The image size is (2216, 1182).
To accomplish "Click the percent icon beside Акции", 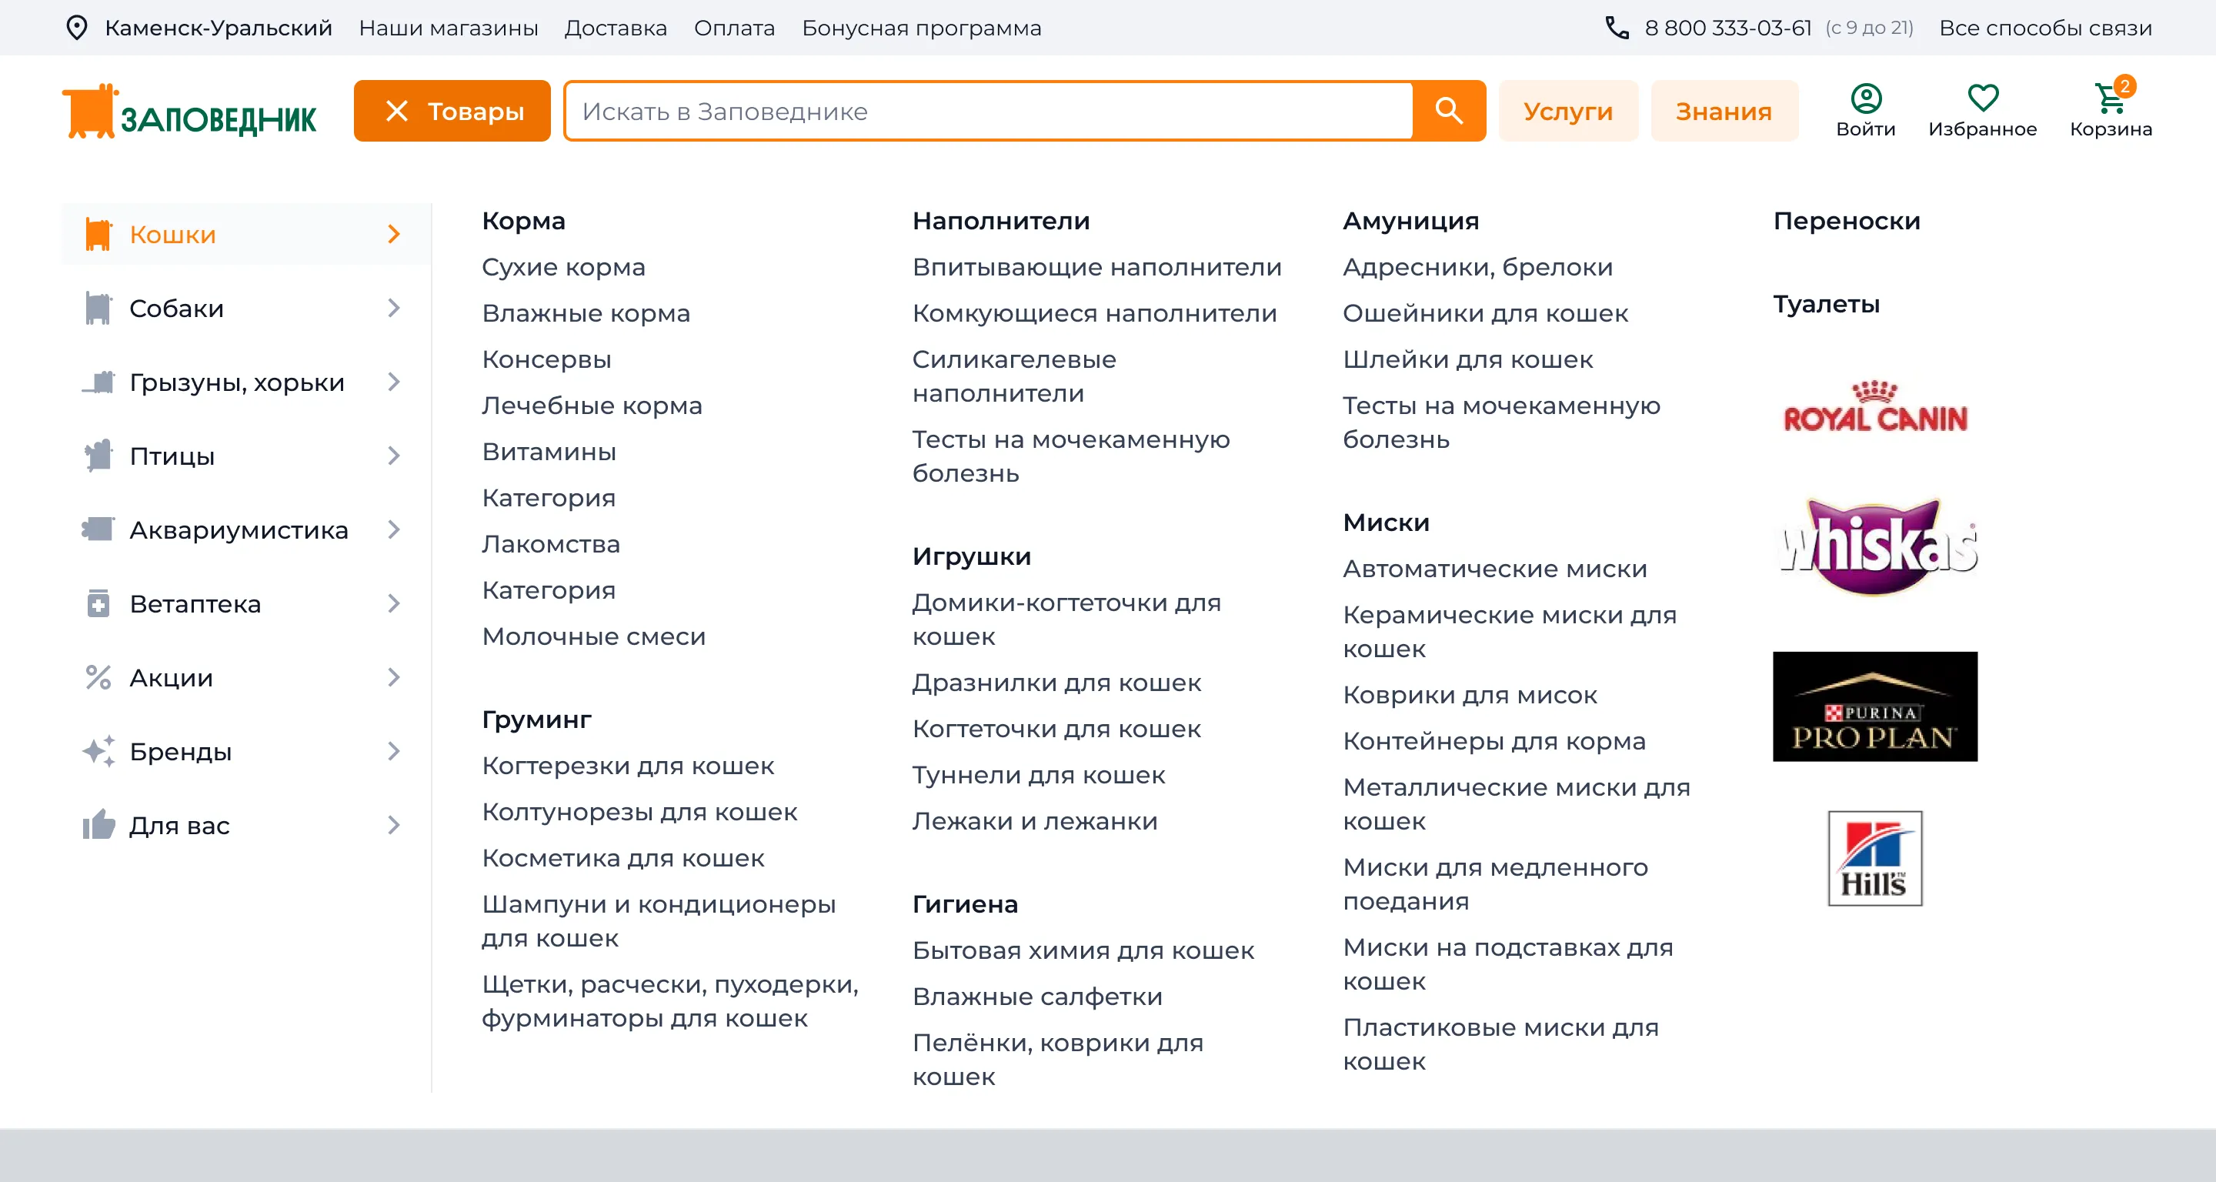I will 98,677.
